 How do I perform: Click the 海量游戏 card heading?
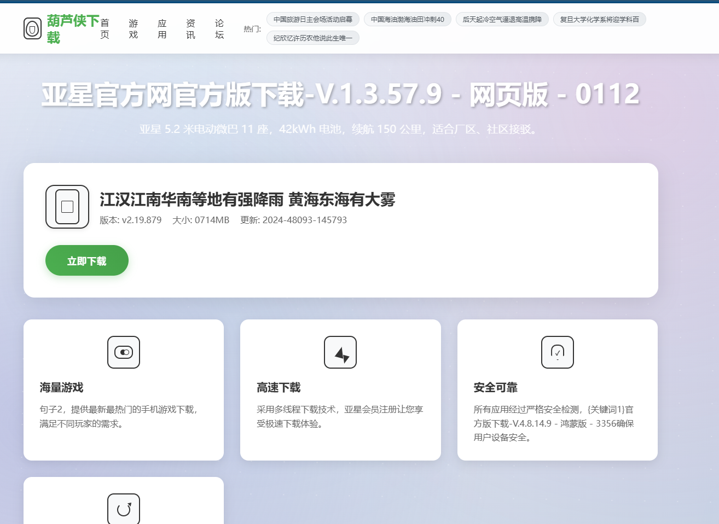click(x=61, y=387)
